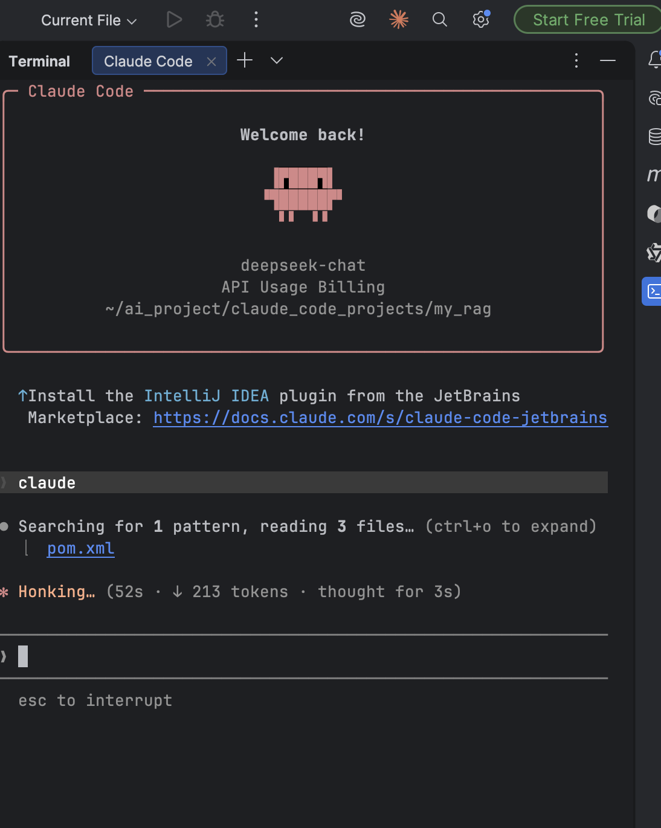This screenshot has width=661, height=828.
Task: Select the Terminal panel title
Action: 39,61
